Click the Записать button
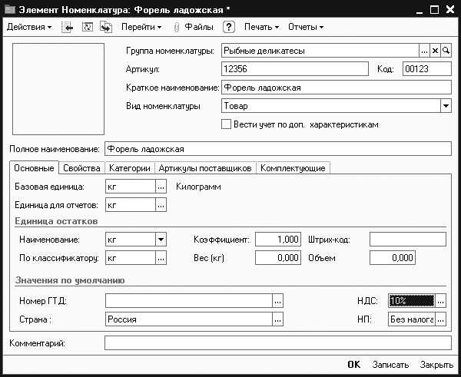 coord(391,365)
